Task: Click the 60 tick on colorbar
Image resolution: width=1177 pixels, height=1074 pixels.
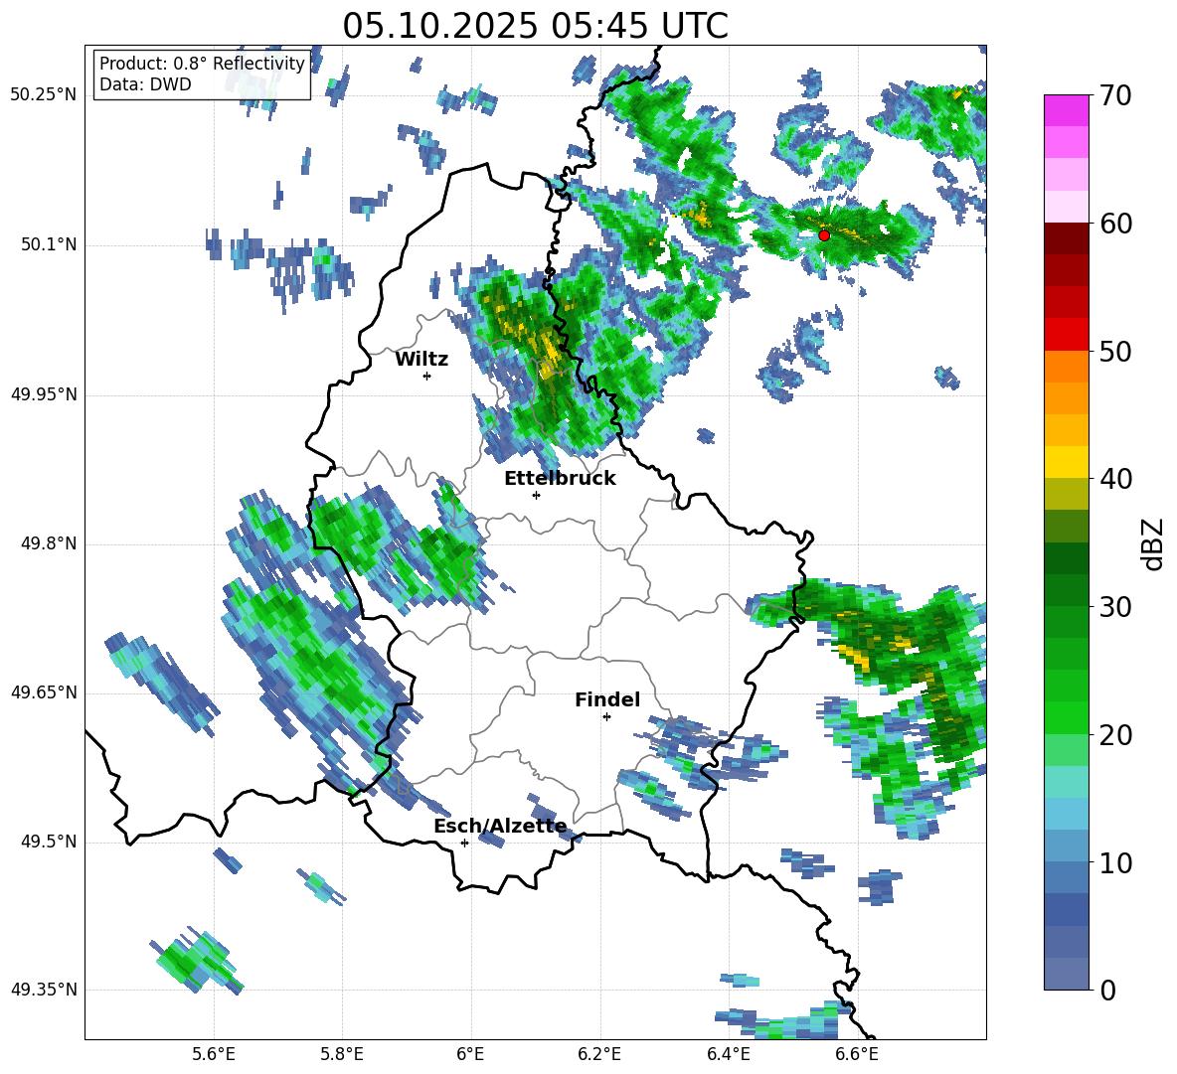Action: (x=1115, y=224)
